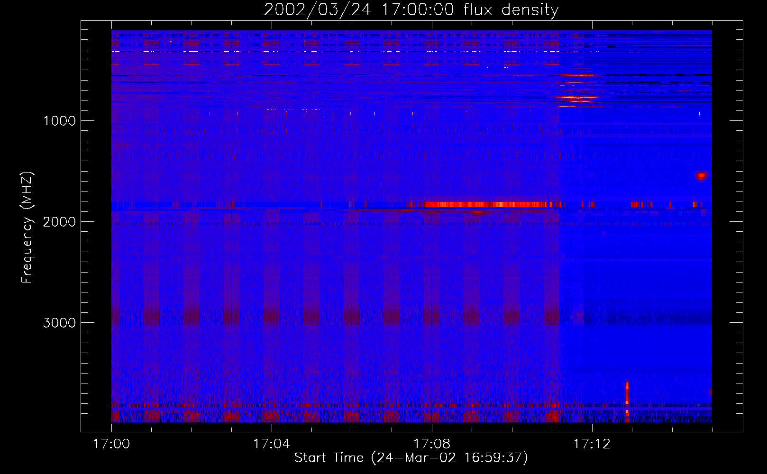The width and height of the screenshot is (767, 474).
Task: Click the "Frequency (MHZ)" y-axis label
Action: tap(27, 228)
